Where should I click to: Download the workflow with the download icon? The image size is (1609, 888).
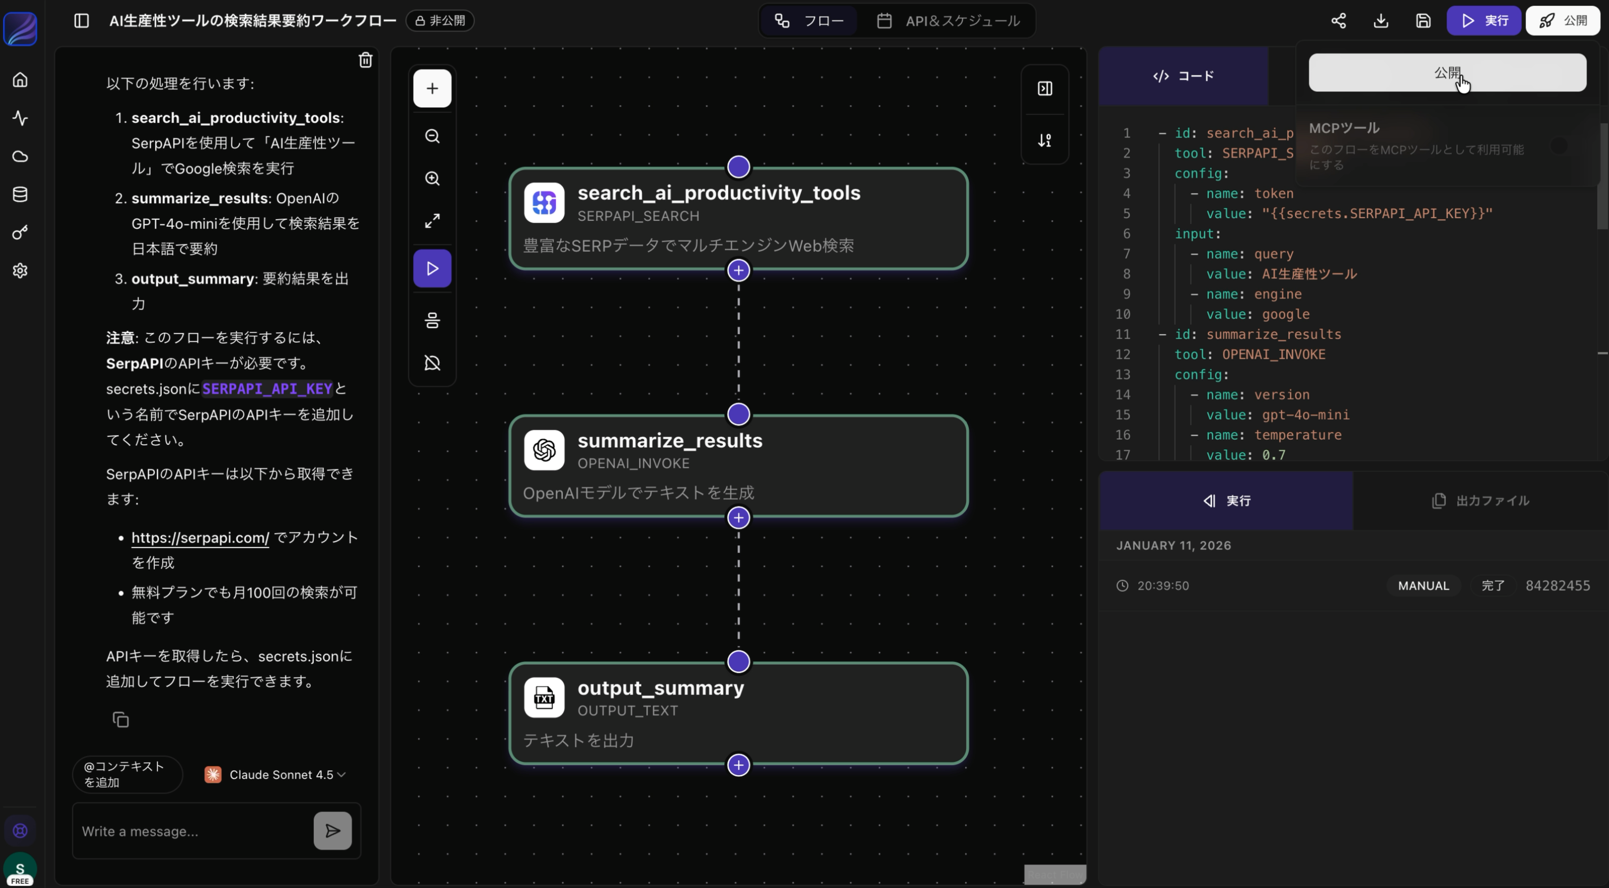(x=1381, y=21)
